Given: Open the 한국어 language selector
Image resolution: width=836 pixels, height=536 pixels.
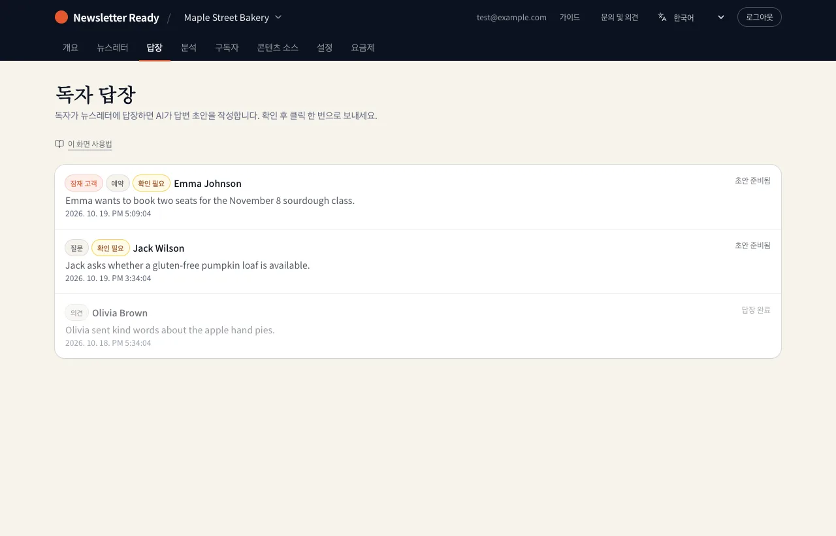Looking at the screenshot, I should tap(692, 17).
